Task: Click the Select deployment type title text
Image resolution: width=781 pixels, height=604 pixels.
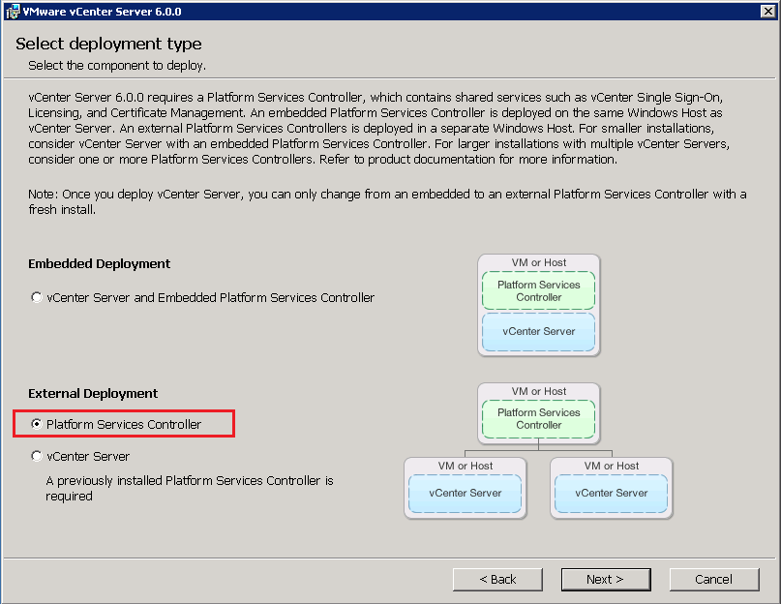Action: (x=109, y=44)
